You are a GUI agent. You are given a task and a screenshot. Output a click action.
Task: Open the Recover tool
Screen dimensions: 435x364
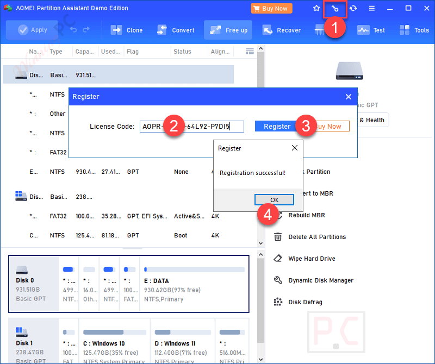pos(282,30)
